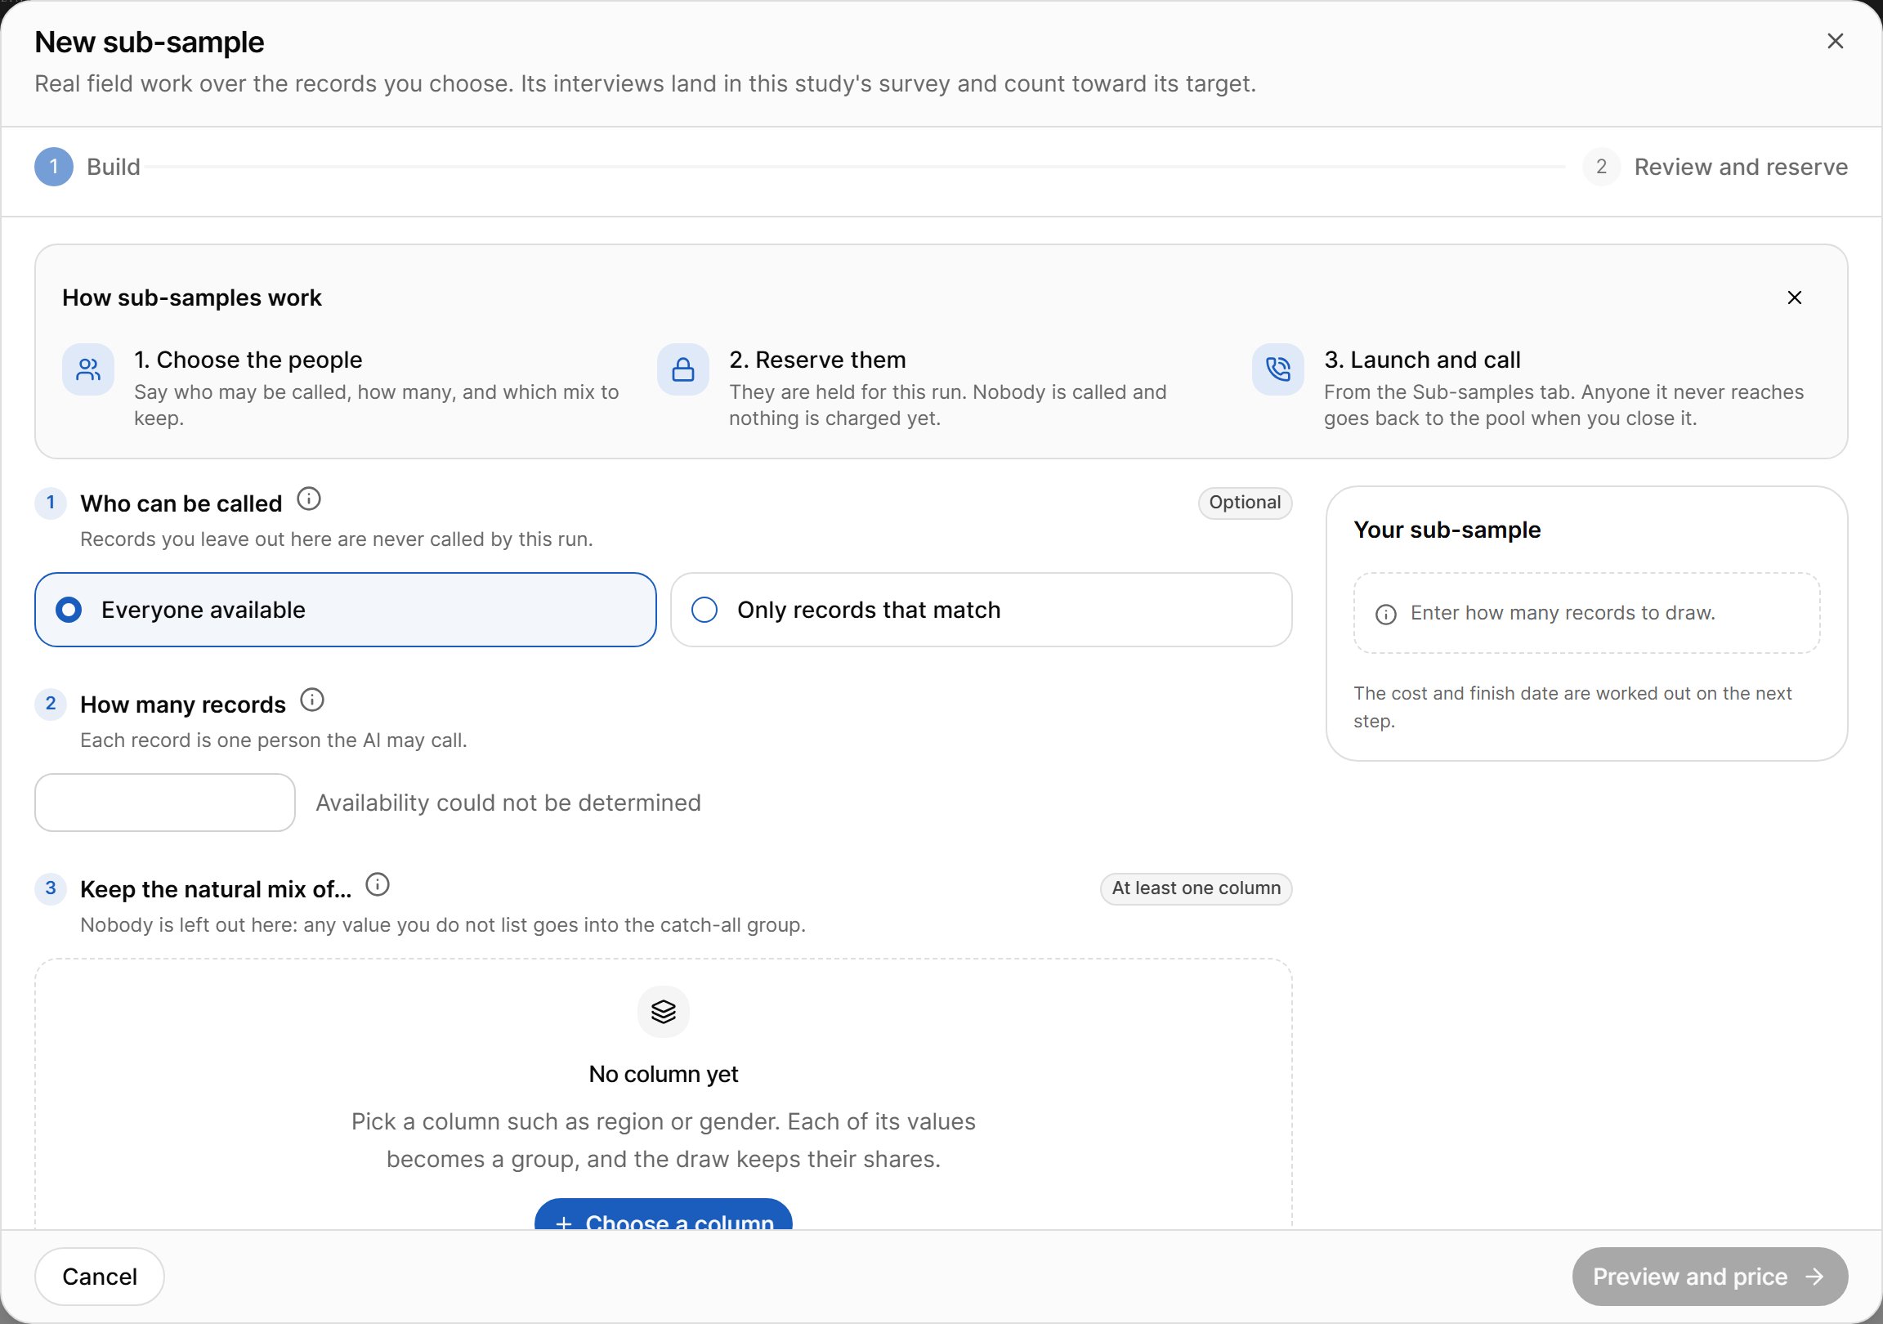1883x1324 pixels.
Task: Click the Cancel button
Action: 99,1277
